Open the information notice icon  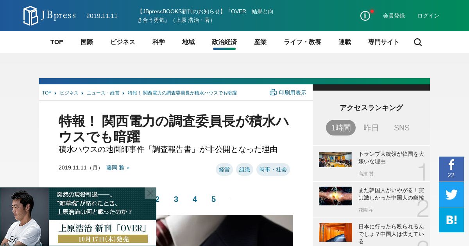point(365,16)
